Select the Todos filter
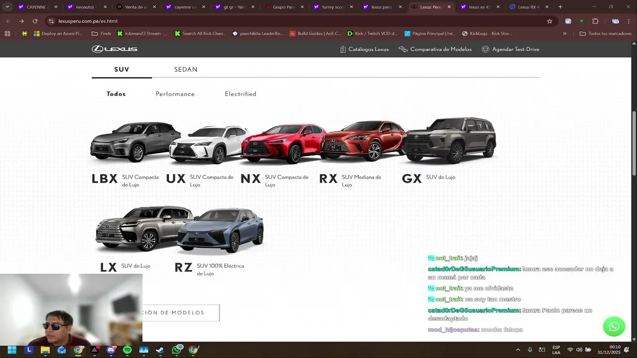This screenshot has width=637, height=358. 116,94
